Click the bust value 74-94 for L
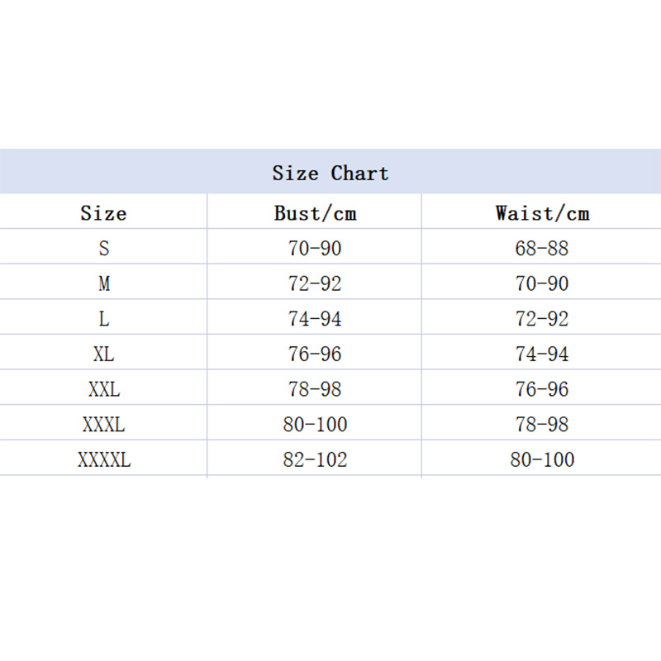 pos(315,319)
